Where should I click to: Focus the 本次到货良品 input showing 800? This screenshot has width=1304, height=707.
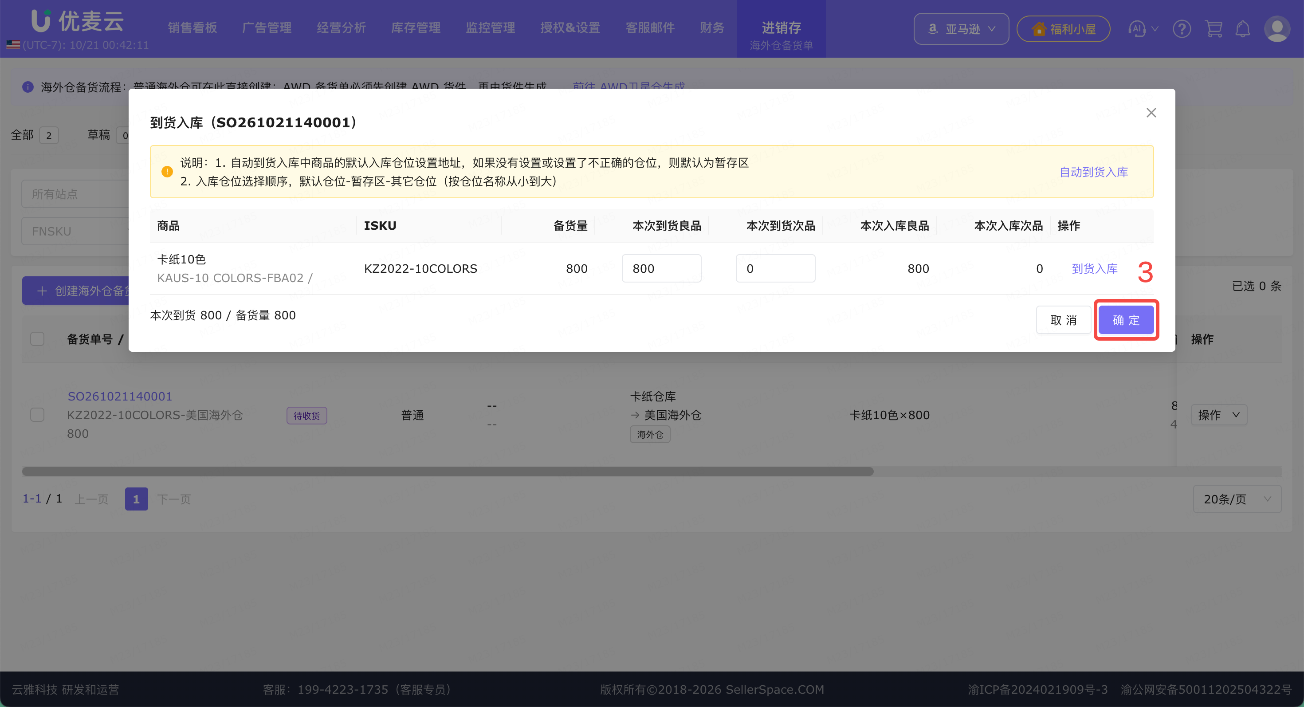[661, 268]
